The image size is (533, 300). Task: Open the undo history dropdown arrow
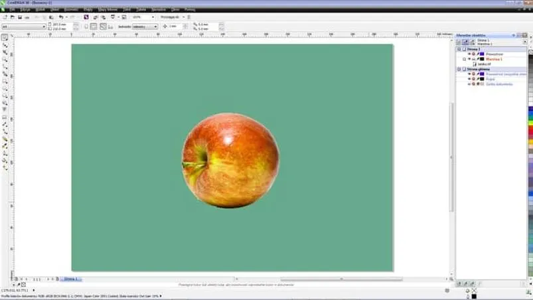(66, 17)
